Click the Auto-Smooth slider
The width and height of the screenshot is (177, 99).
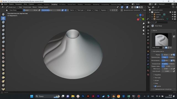tap(167, 71)
